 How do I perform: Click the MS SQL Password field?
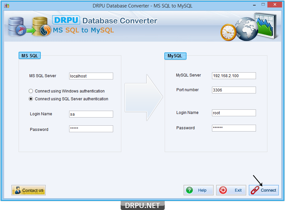(91, 129)
